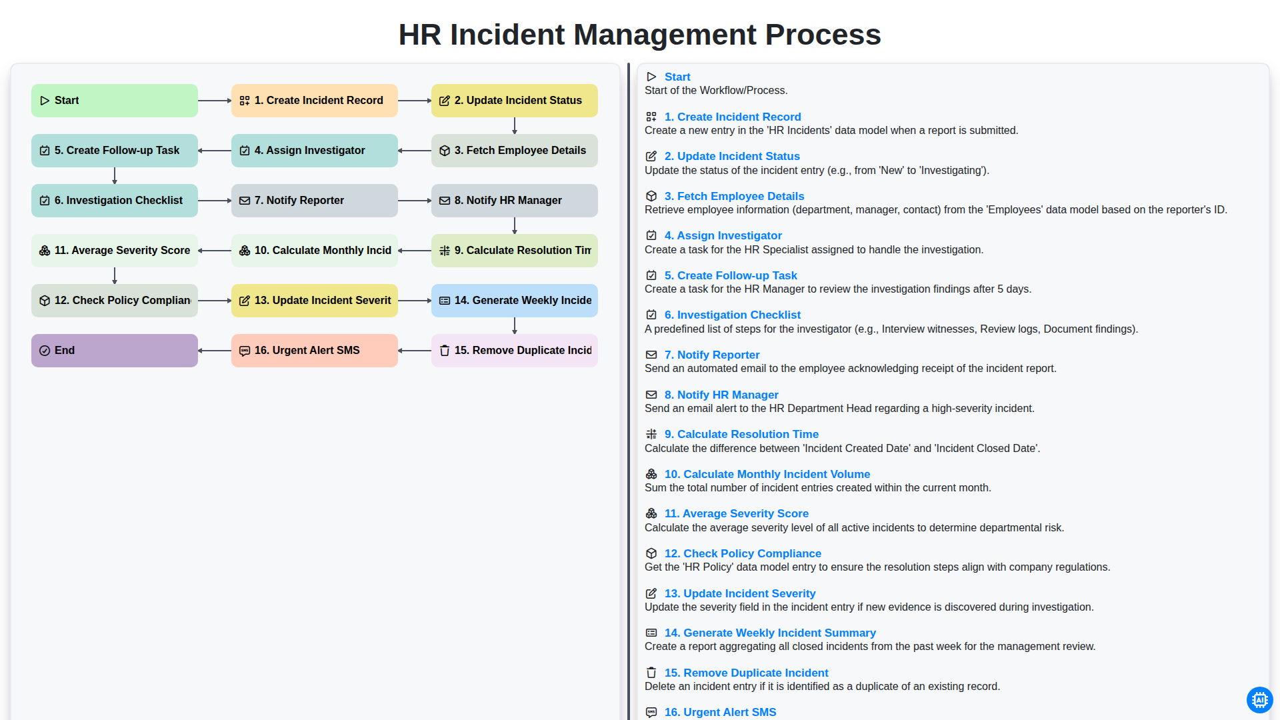Screen dimensions: 1280x720
Task: Select the green Start flowchart node
Action: tap(115, 101)
